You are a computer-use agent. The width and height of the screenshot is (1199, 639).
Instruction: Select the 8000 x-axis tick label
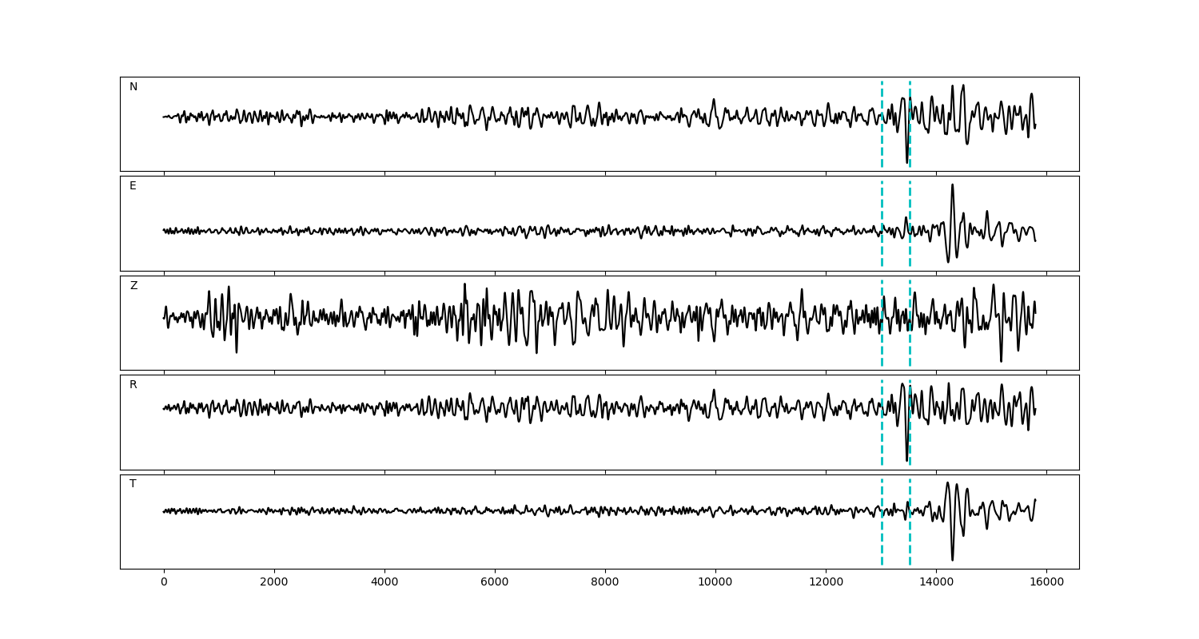point(605,582)
